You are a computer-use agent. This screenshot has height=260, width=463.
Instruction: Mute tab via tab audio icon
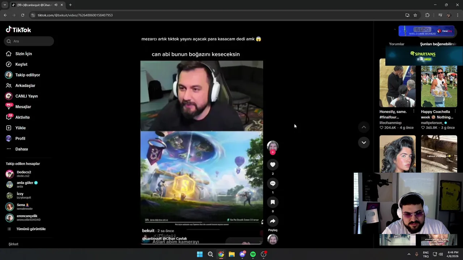click(56, 5)
